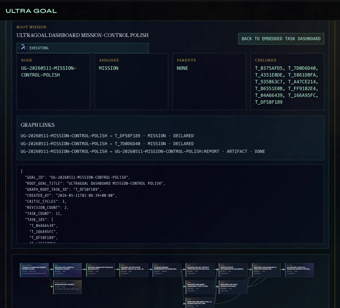
Task: Select the Frontend Implement goal_id mission-group view node
Action: click(200, 303)
